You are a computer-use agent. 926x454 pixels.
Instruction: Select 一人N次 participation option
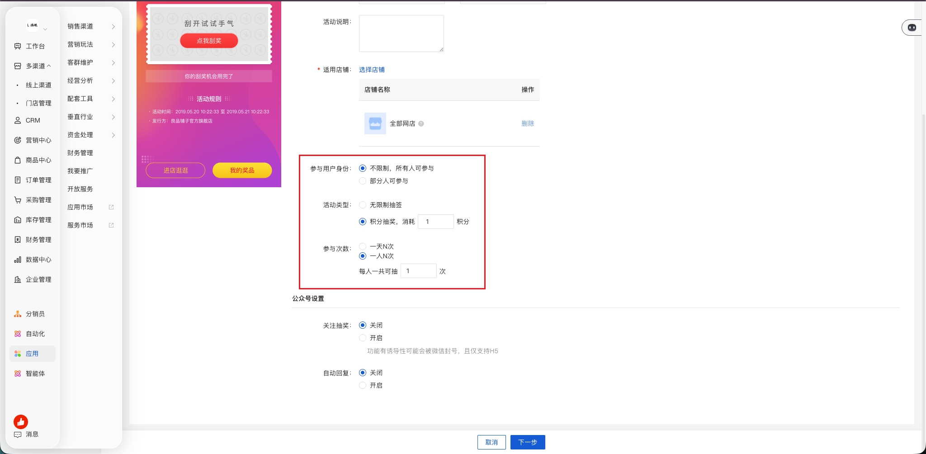[363, 256]
